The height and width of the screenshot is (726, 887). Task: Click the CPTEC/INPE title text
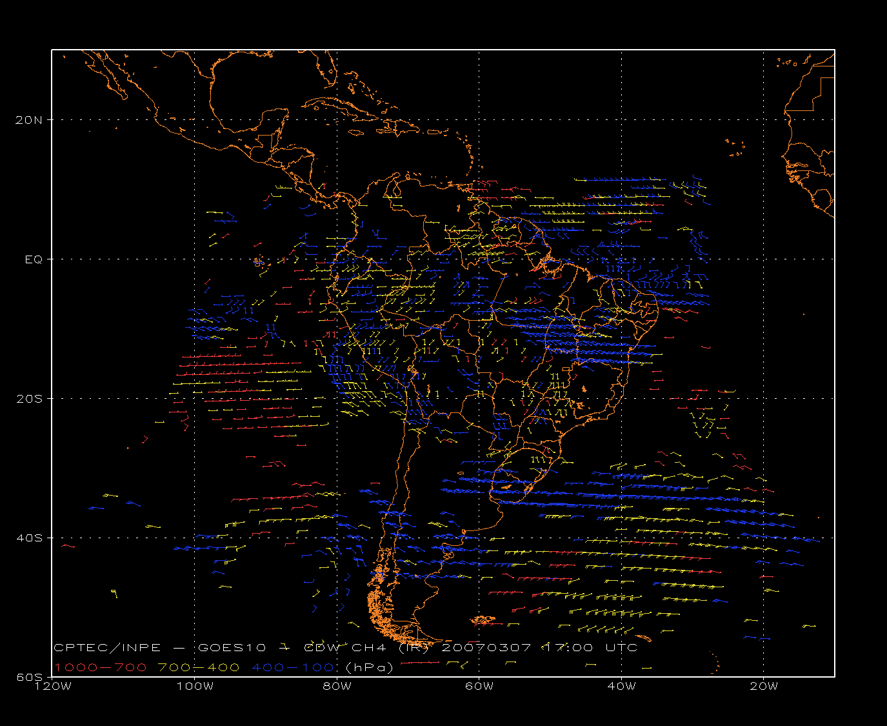point(107,648)
